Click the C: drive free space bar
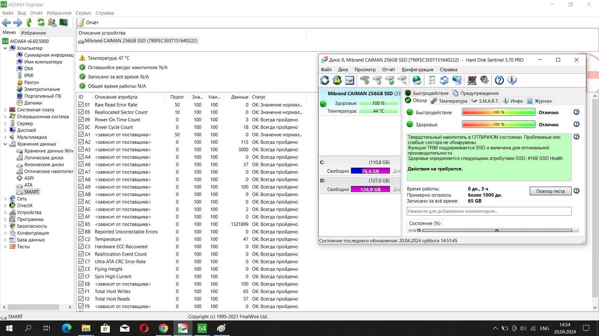The image size is (599, 336). pos(370,171)
